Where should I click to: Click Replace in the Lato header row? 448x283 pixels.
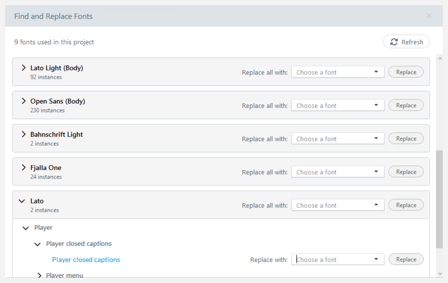406,205
